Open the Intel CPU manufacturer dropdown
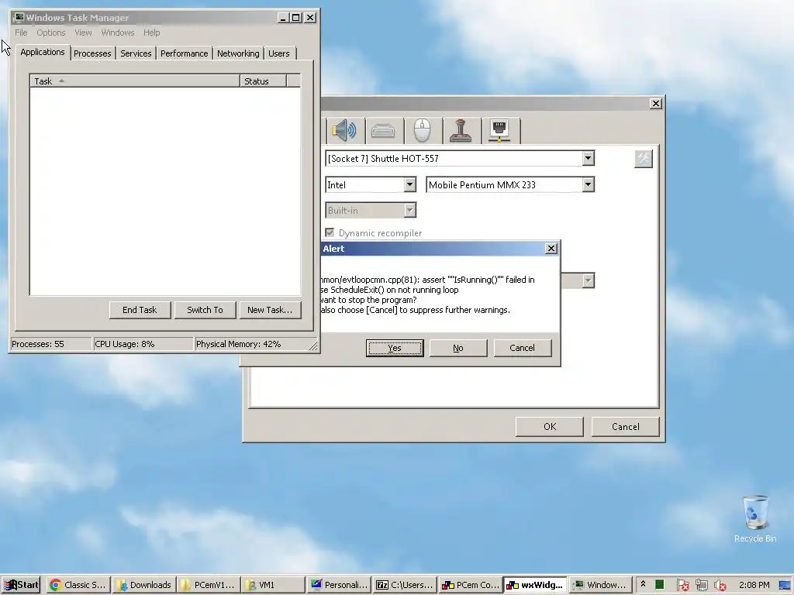This screenshot has height=595, width=794. point(409,184)
